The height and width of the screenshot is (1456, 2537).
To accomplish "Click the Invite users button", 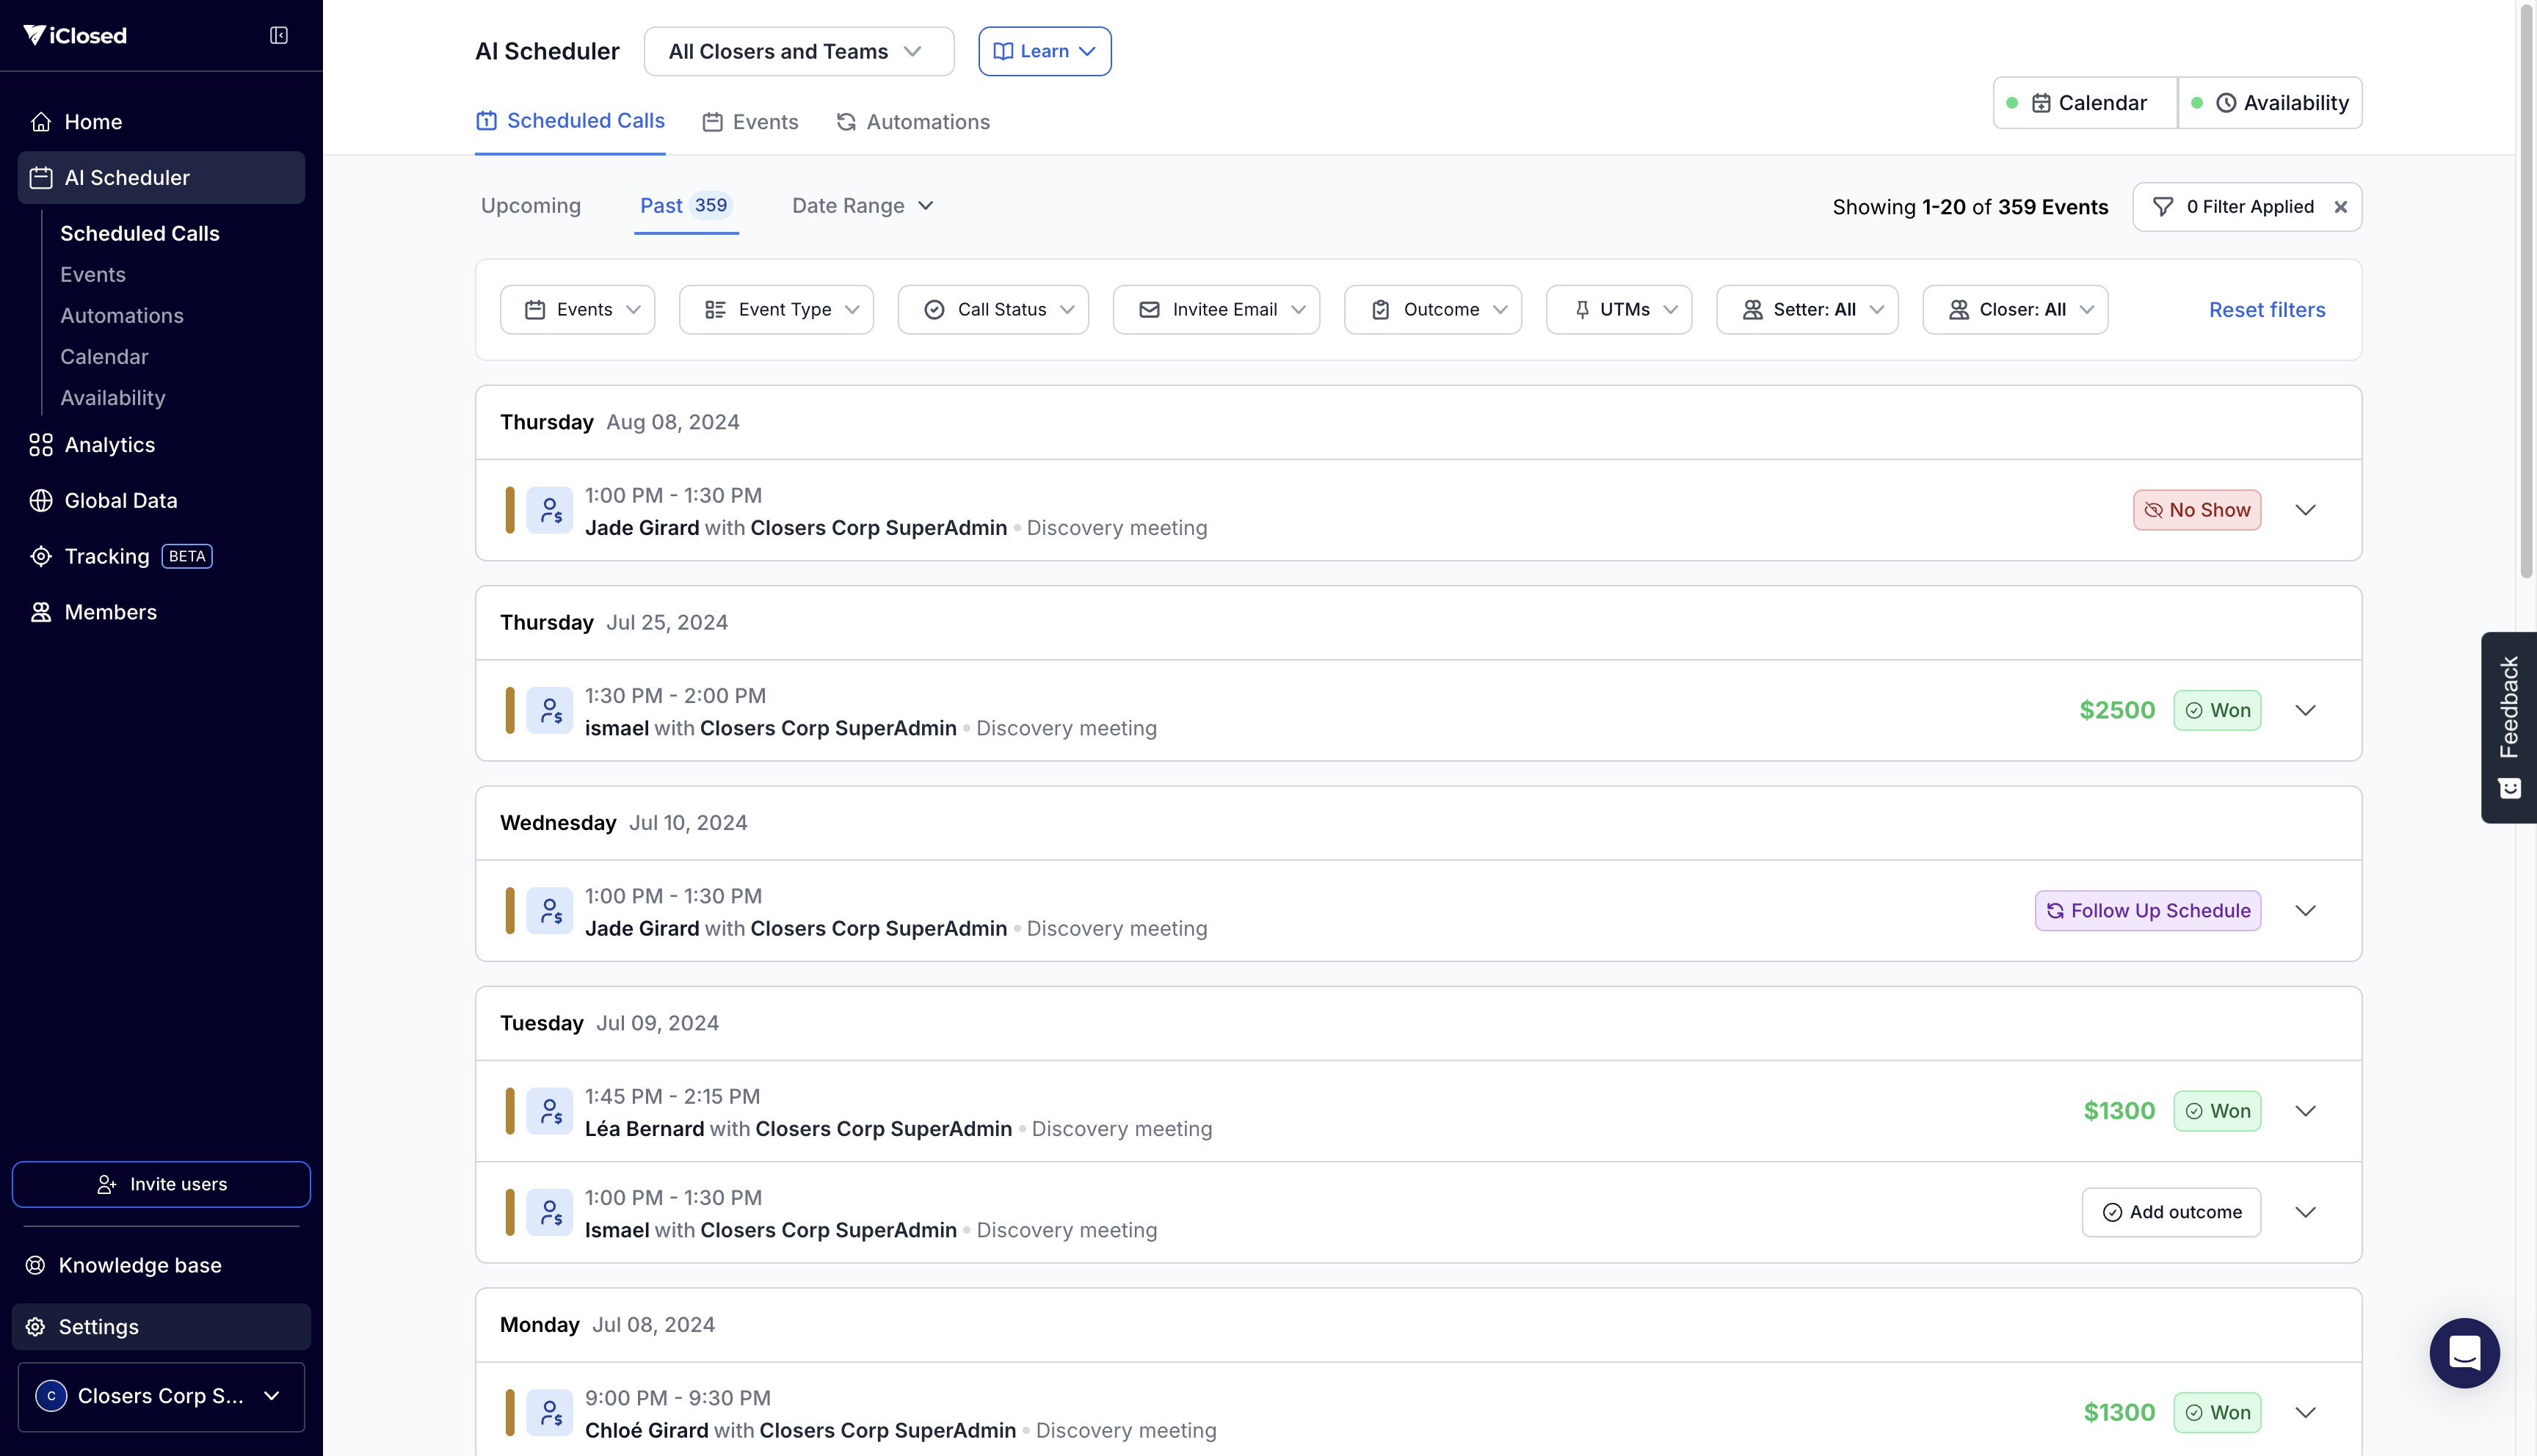I will (161, 1184).
